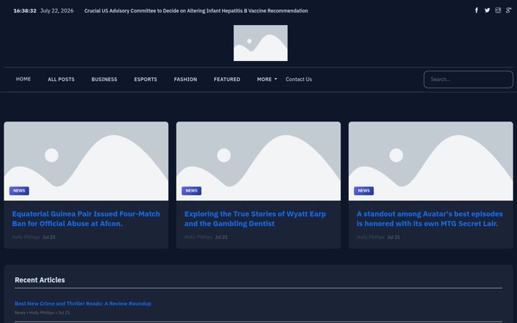
Task: Click NEWS badge on Wyatt Earp card
Action: pos(192,191)
